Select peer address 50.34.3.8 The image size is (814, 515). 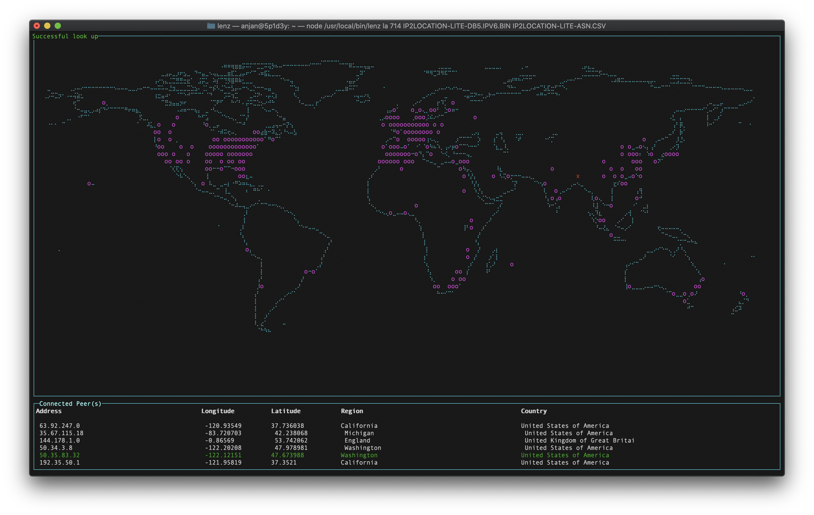coord(56,448)
